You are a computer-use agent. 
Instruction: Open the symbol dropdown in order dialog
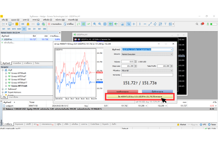tap(171, 49)
